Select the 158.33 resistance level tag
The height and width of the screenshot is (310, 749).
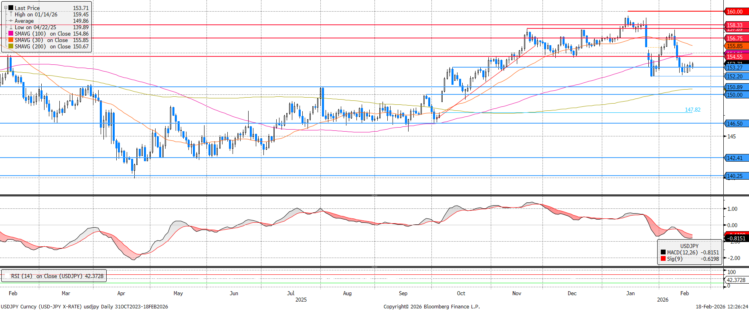click(x=735, y=25)
